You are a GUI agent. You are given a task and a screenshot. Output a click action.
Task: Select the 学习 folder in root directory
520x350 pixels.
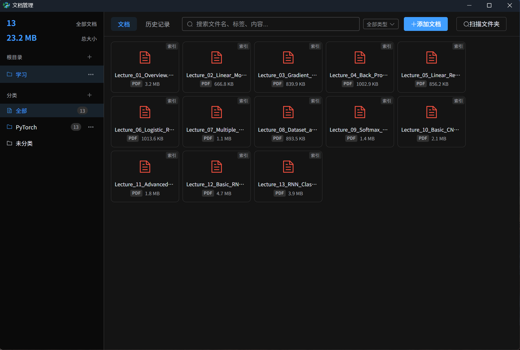(x=52, y=75)
